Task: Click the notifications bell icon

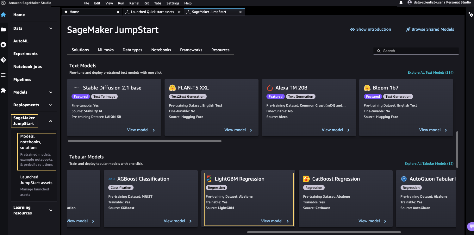Action: [401, 3]
